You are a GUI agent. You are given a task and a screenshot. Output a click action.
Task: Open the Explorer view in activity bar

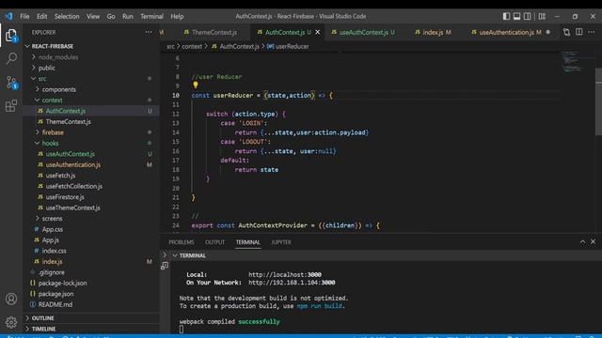click(11, 35)
